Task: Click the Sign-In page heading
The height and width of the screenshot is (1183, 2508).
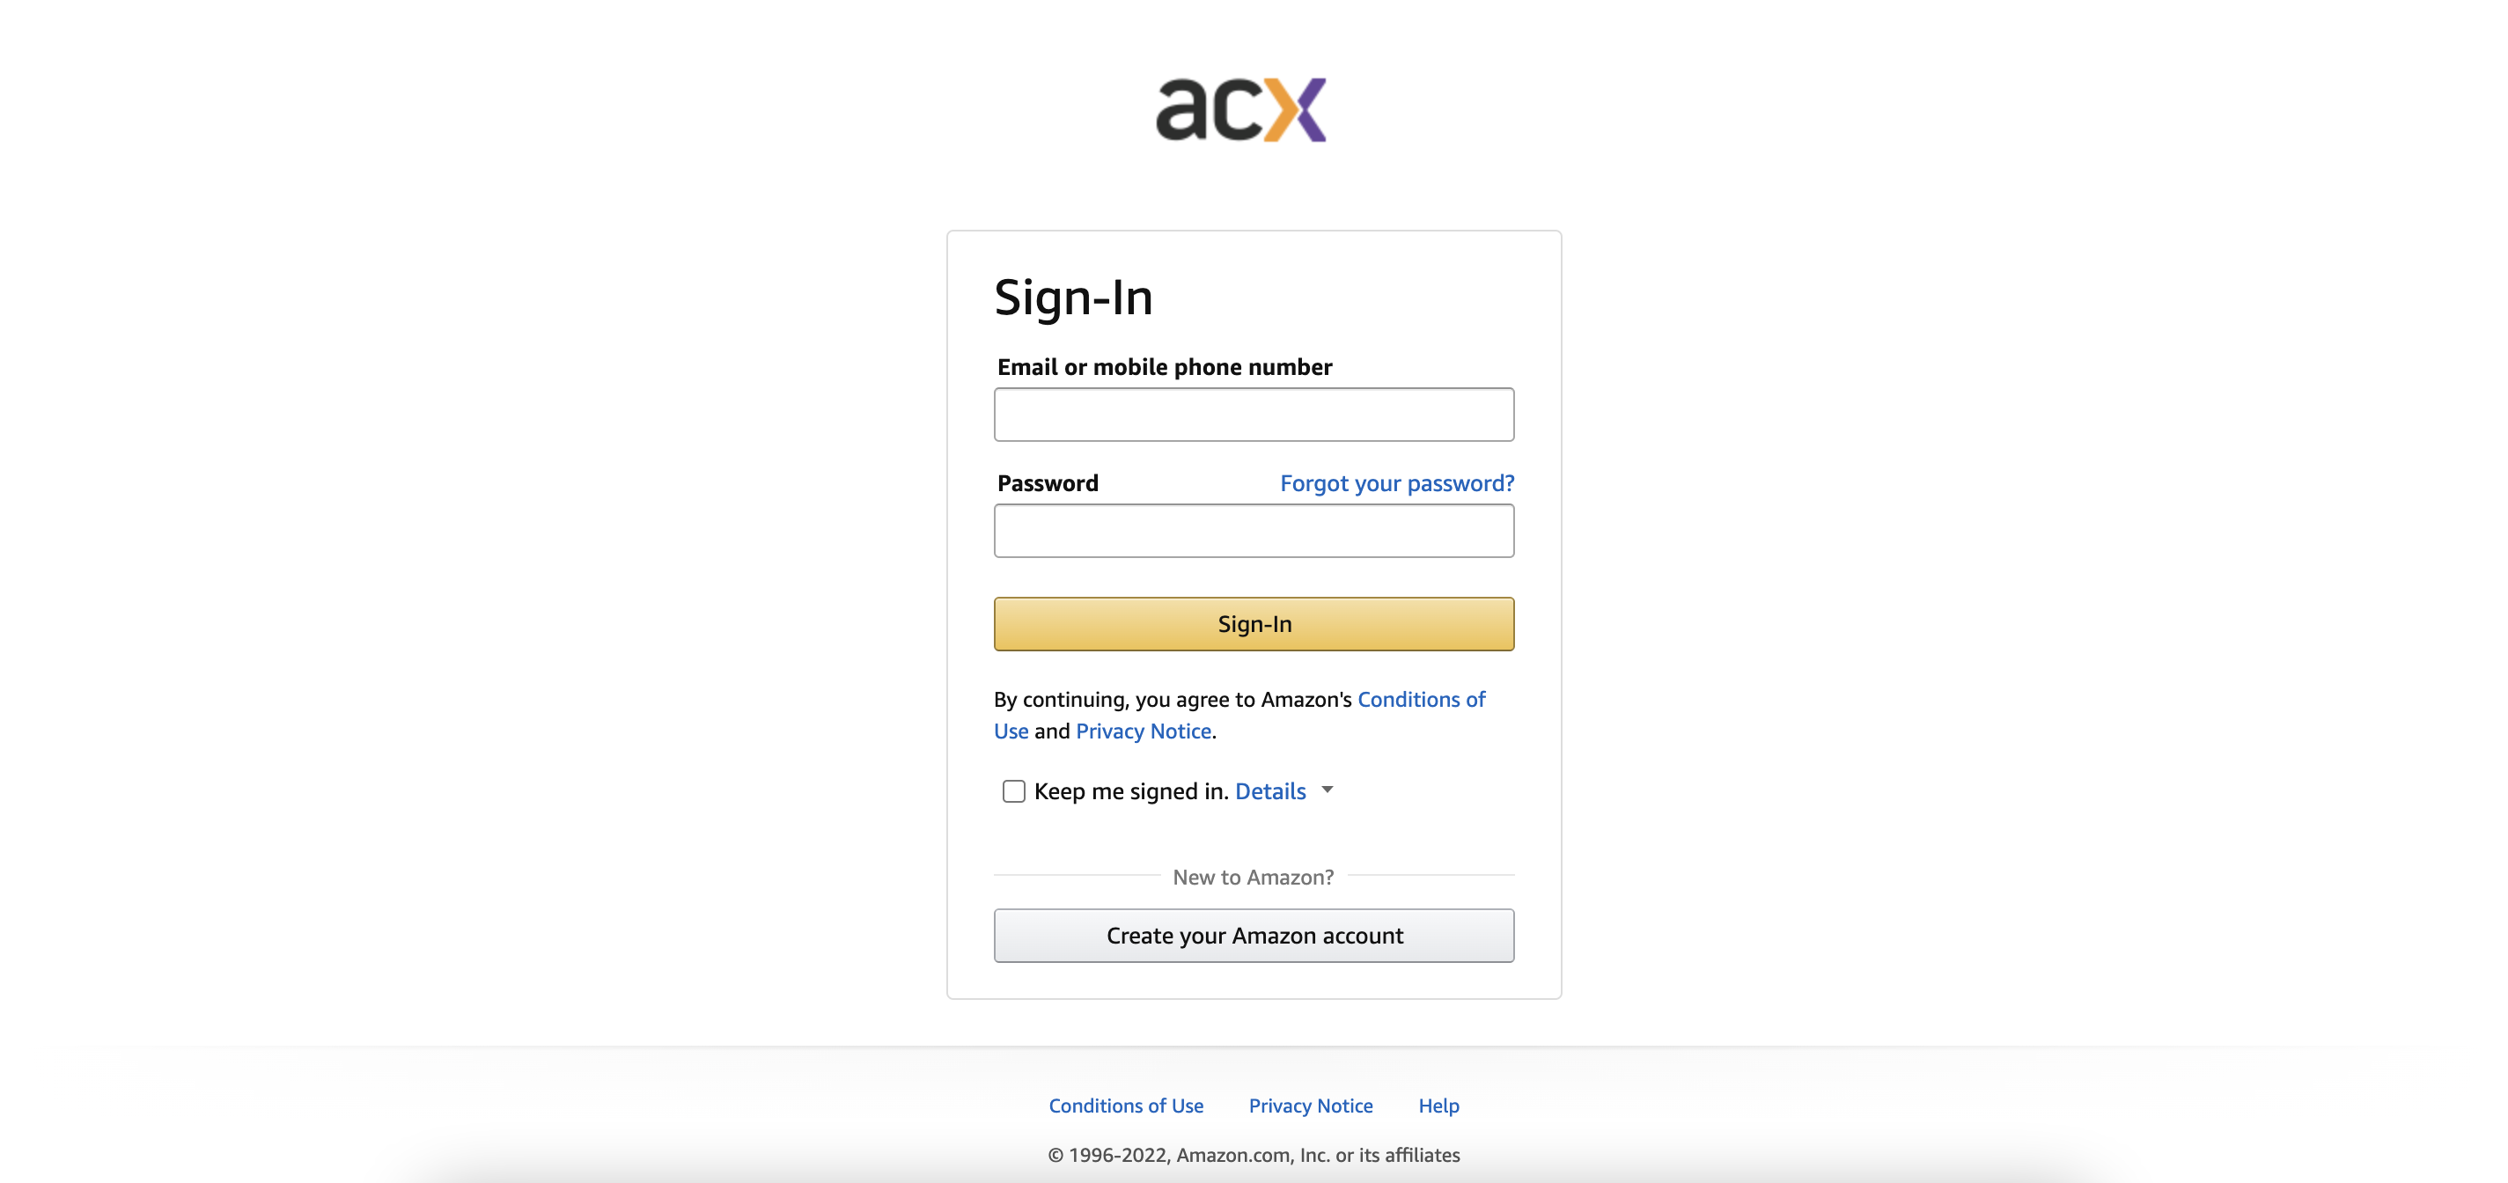Action: tap(1074, 297)
